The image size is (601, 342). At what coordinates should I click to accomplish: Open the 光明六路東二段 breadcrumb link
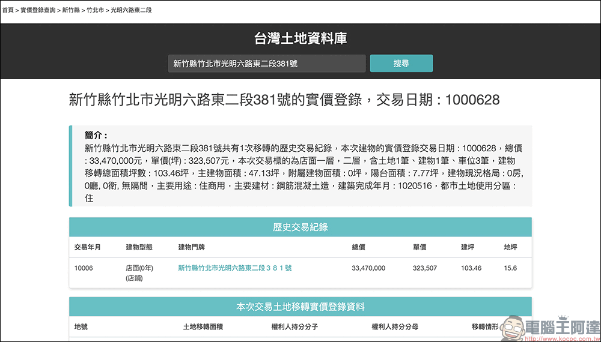point(132,11)
